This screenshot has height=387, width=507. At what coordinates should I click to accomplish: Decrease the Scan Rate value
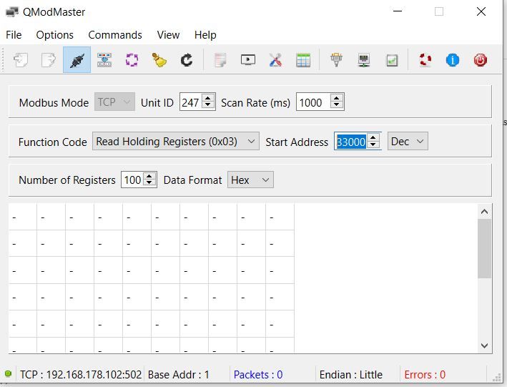[336, 106]
